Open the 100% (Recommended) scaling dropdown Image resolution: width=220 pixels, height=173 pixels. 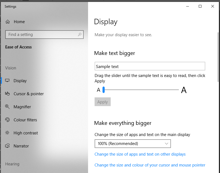click(132, 144)
